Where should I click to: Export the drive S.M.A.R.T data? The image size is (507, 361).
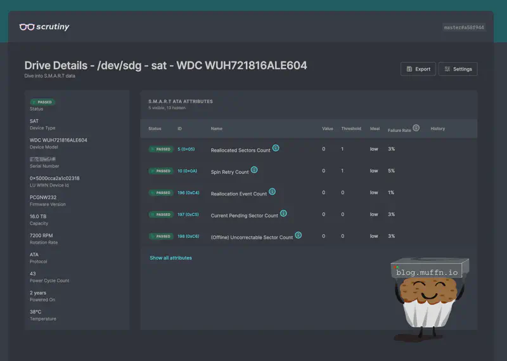[418, 69]
